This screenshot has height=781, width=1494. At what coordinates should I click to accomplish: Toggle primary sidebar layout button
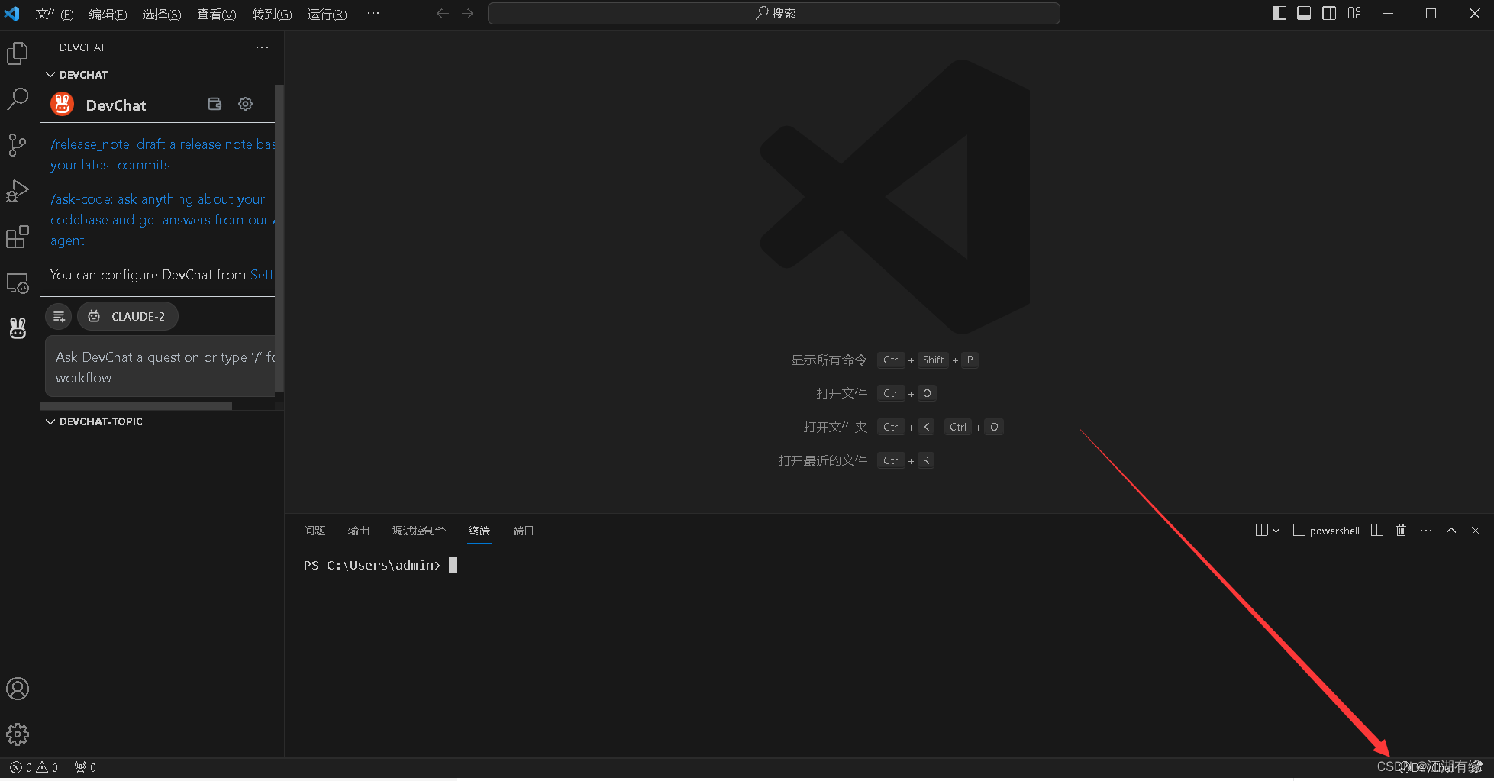pyautogui.click(x=1279, y=13)
